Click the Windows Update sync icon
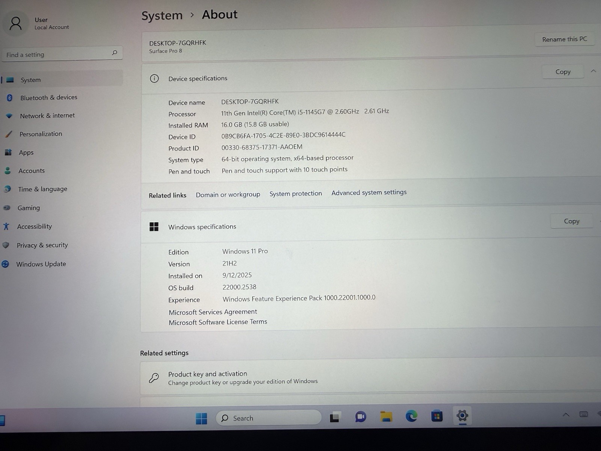Viewport: 601px width, 451px height. [x=5, y=264]
